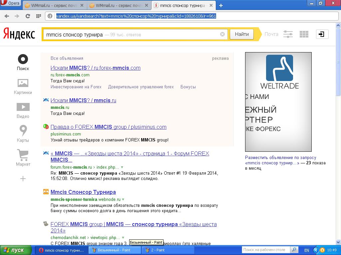Click the site info globe icon in address bar
The height and width of the screenshot is (255, 341).
[x=50, y=16]
